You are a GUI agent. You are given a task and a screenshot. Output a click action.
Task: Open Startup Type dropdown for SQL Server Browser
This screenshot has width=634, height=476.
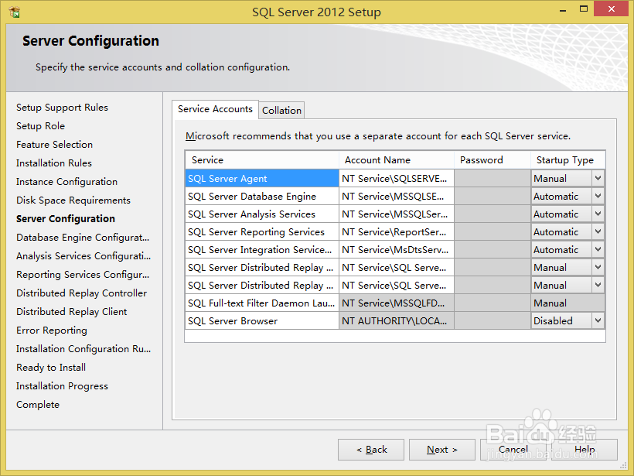(598, 320)
